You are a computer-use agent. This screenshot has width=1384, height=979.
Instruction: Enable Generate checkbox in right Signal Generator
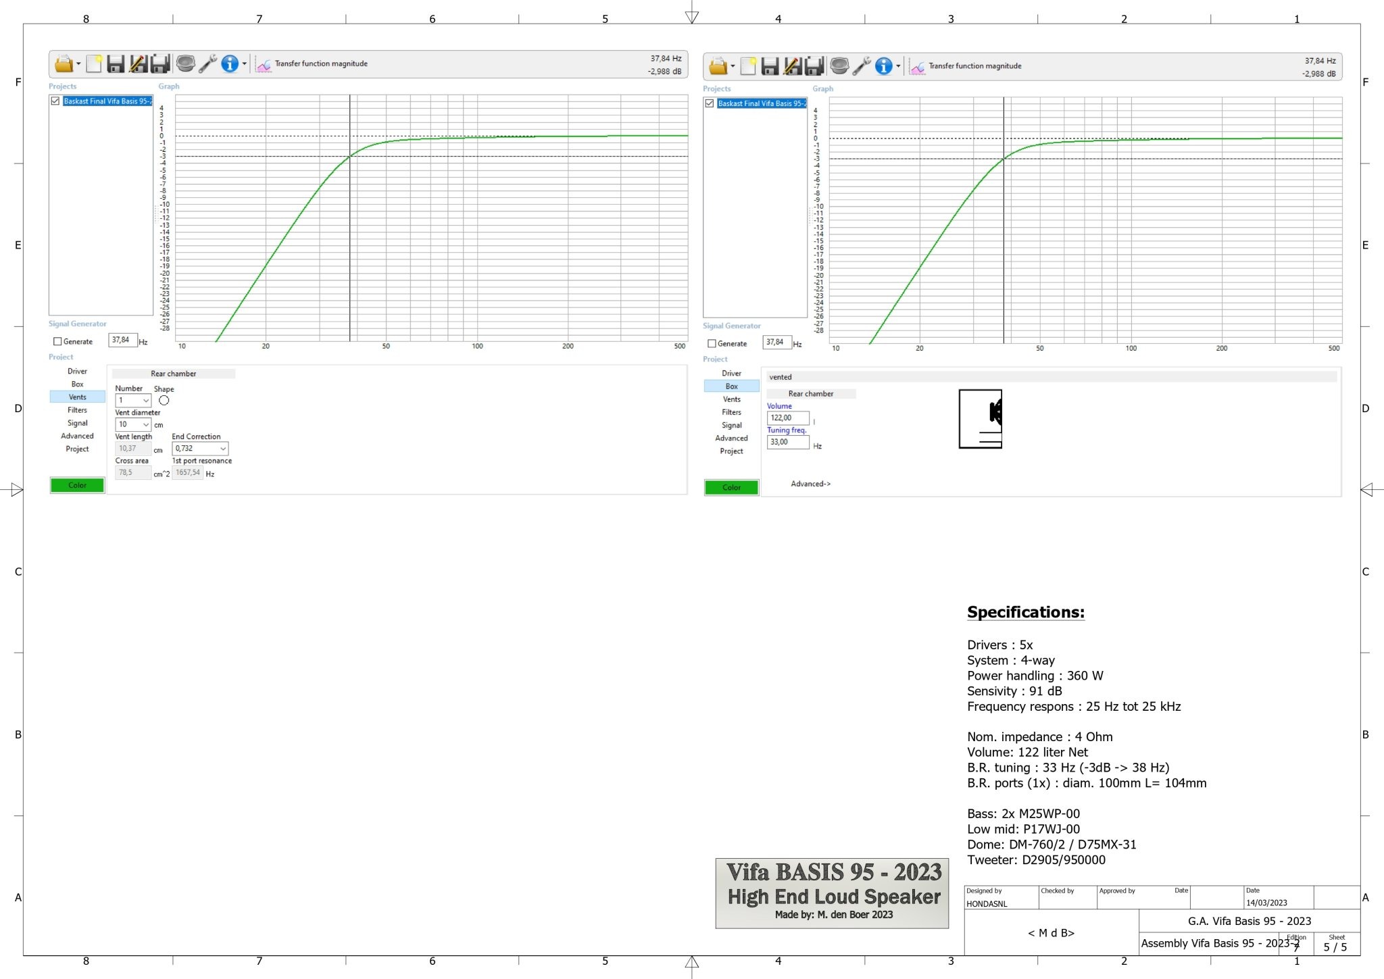712,344
